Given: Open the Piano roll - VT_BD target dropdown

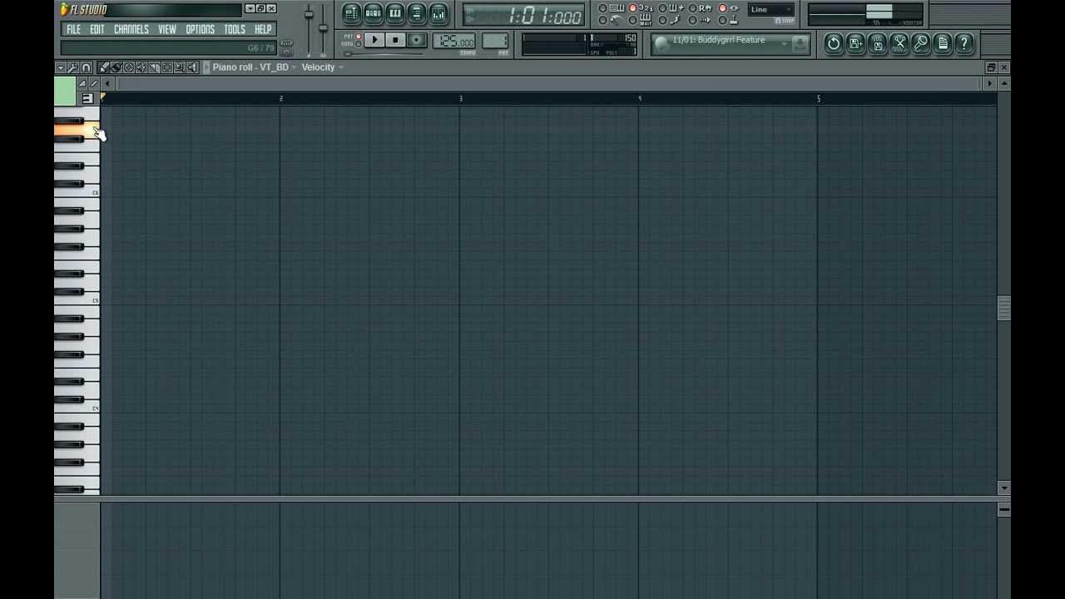Looking at the screenshot, I should [254, 67].
